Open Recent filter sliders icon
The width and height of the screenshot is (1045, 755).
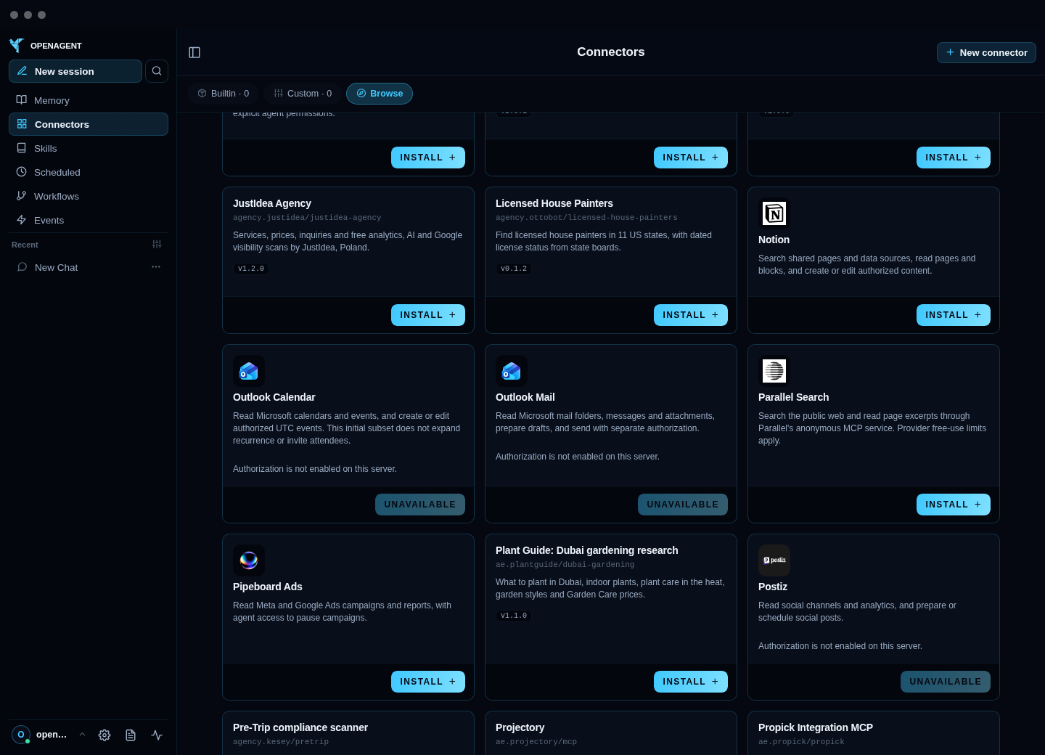pyautogui.click(x=157, y=245)
